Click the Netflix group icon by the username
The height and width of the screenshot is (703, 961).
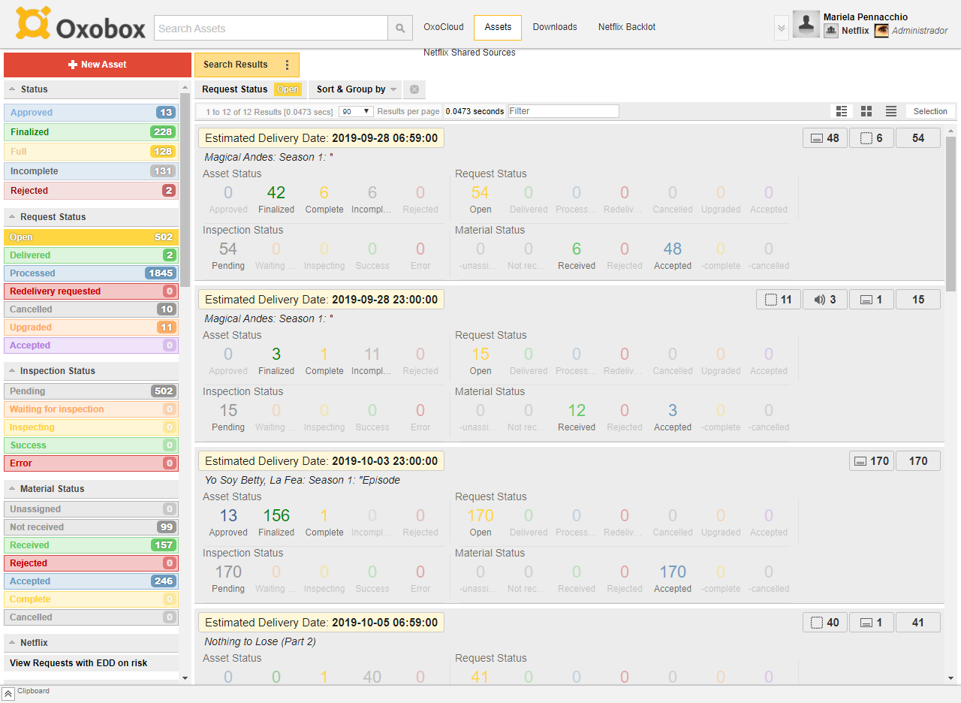[830, 31]
